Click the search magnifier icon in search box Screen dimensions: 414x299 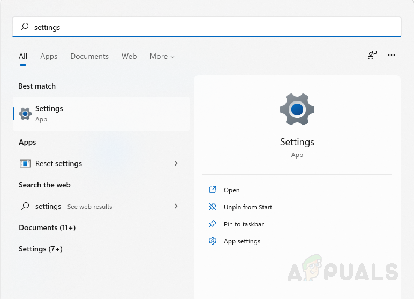25,27
